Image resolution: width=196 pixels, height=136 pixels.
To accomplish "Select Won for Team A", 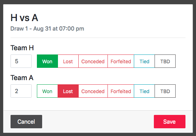I will [47, 91].
